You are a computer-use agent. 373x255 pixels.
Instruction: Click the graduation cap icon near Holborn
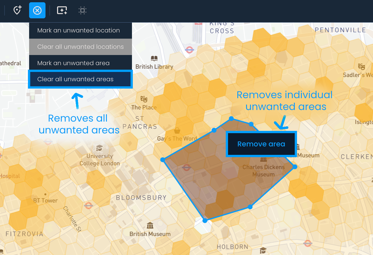pyautogui.click(x=263, y=250)
